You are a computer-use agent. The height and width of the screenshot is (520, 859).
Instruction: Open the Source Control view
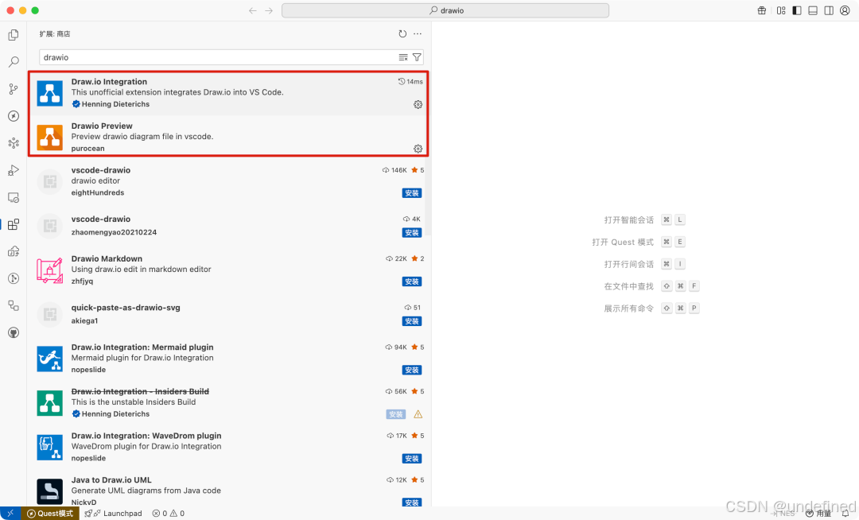click(14, 89)
